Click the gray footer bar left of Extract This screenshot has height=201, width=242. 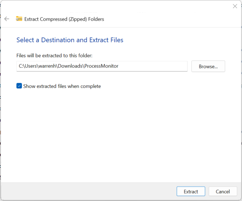[x=88, y=192]
